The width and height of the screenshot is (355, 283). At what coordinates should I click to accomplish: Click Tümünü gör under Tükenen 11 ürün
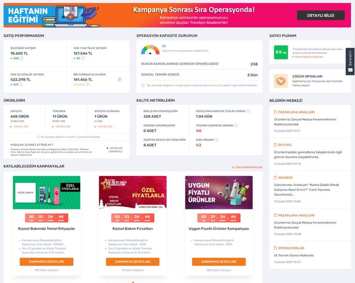[62, 127]
